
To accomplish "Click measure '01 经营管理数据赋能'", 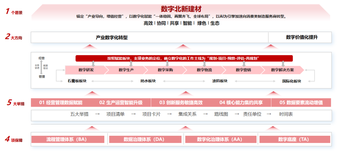I will [x=61, y=102].
